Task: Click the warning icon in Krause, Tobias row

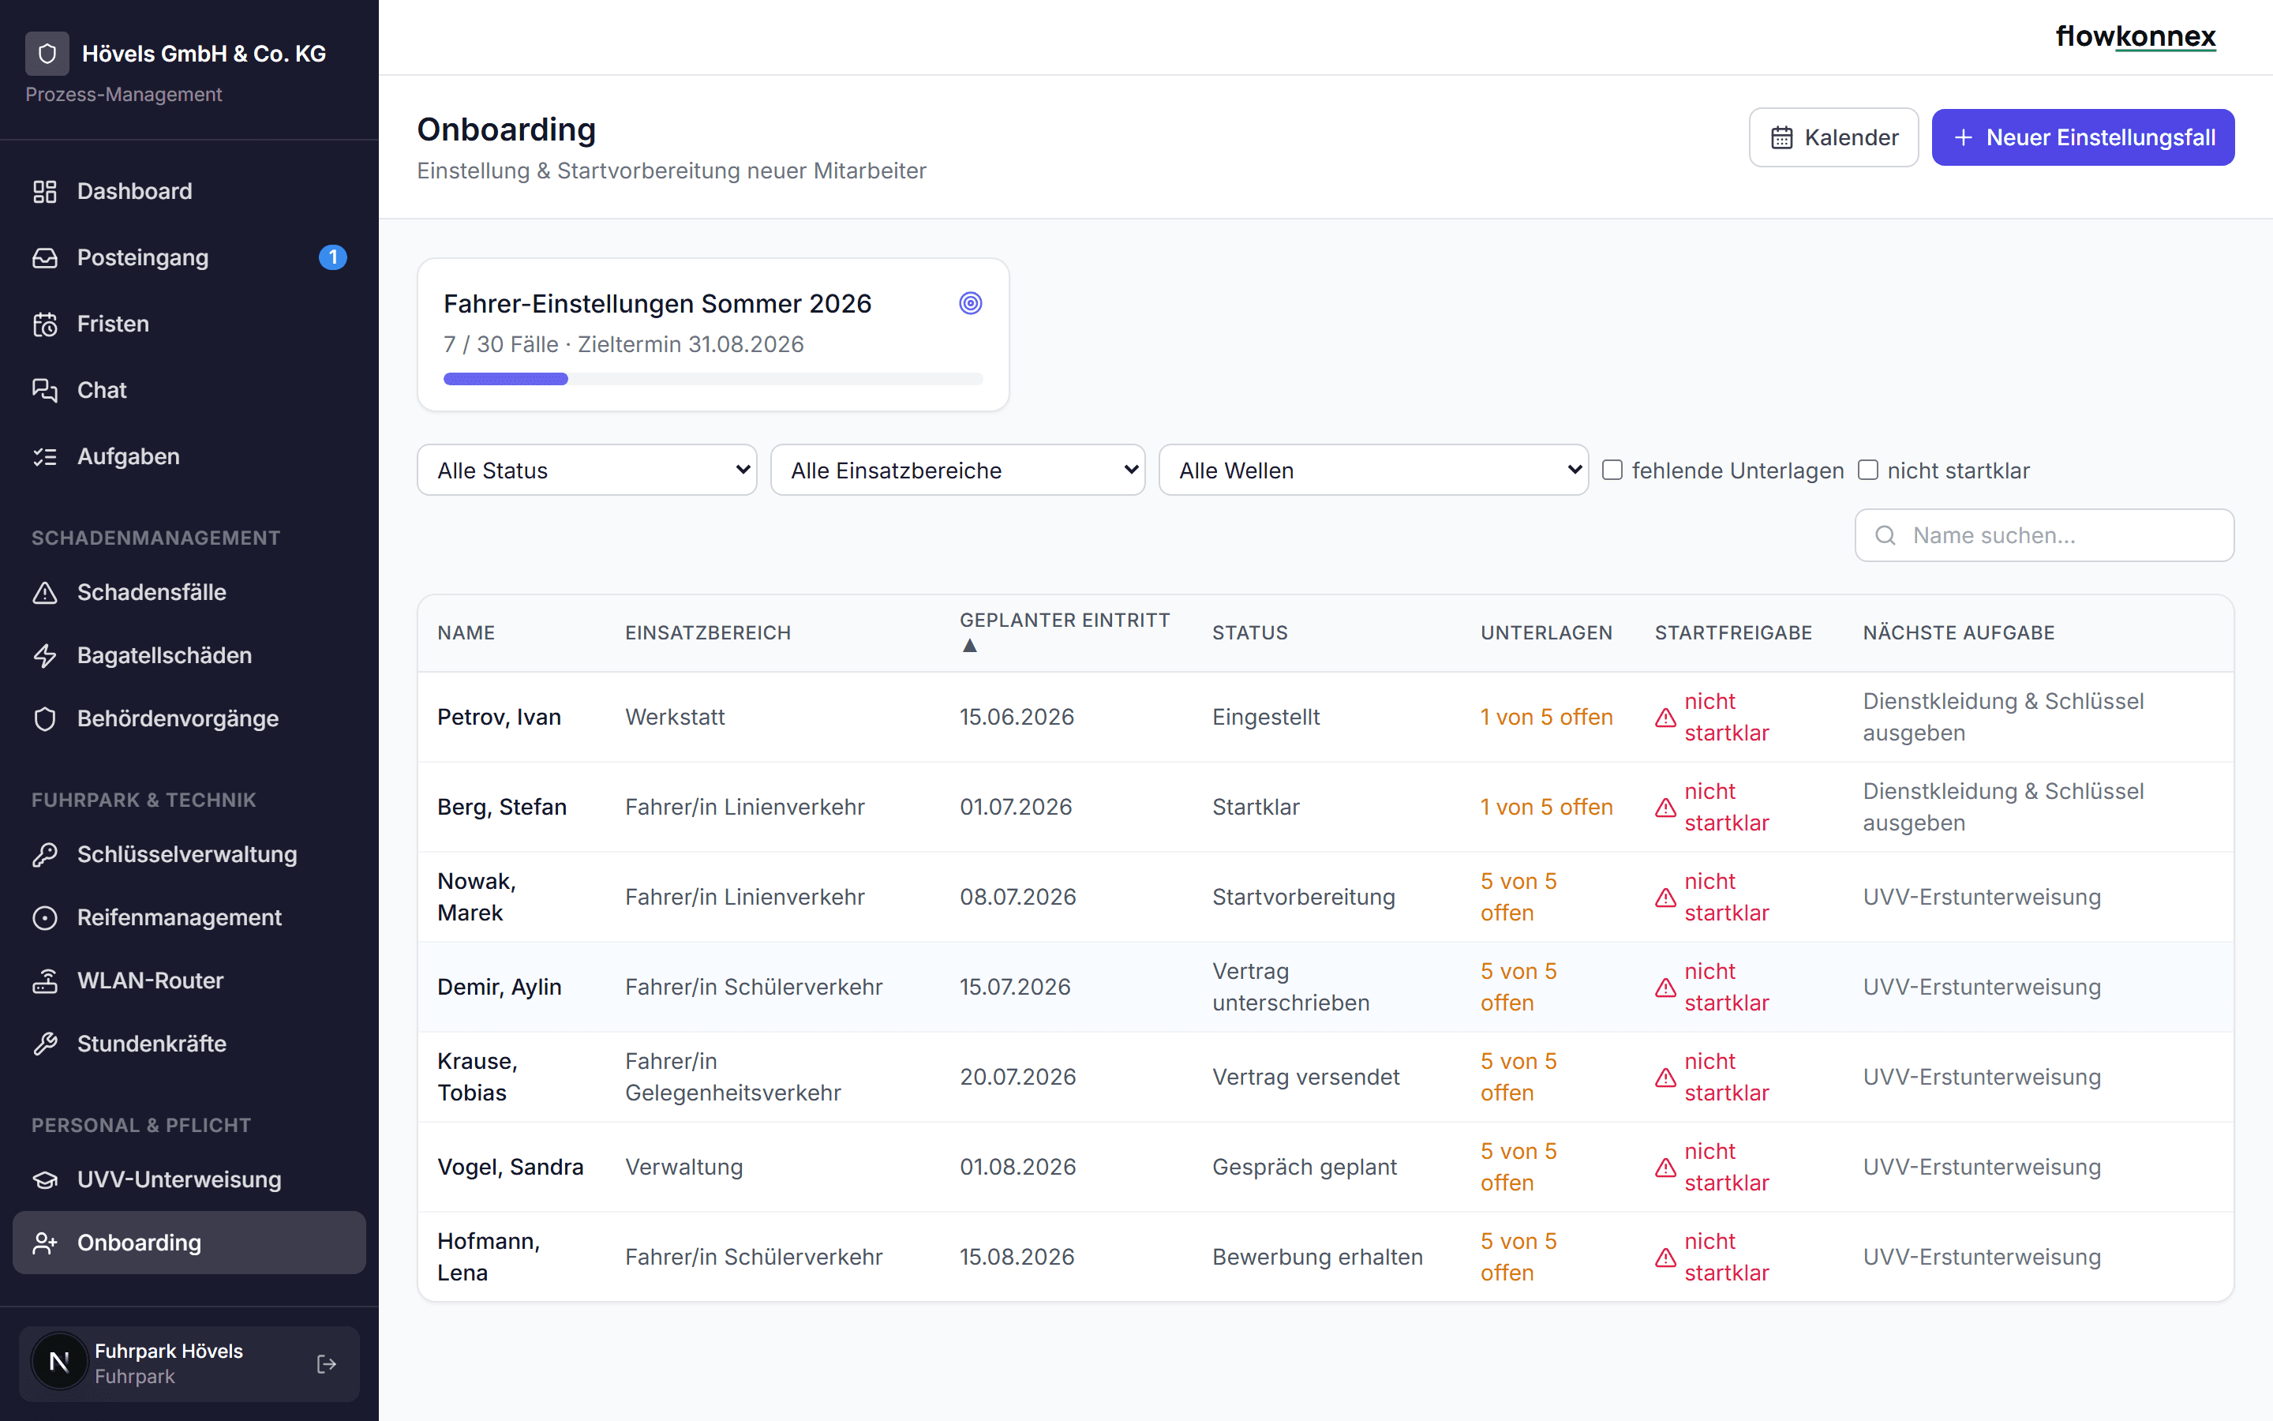Action: [1665, 1078]
